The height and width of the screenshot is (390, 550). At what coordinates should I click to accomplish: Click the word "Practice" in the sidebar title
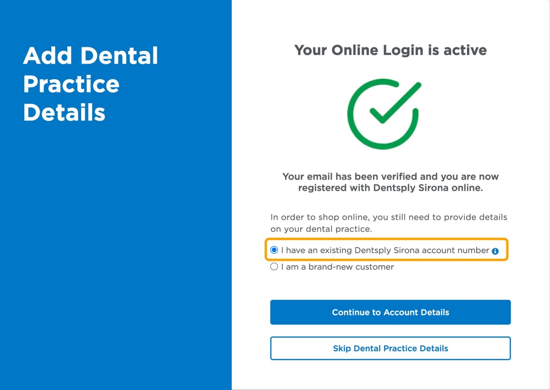click(x=71, y=84)
